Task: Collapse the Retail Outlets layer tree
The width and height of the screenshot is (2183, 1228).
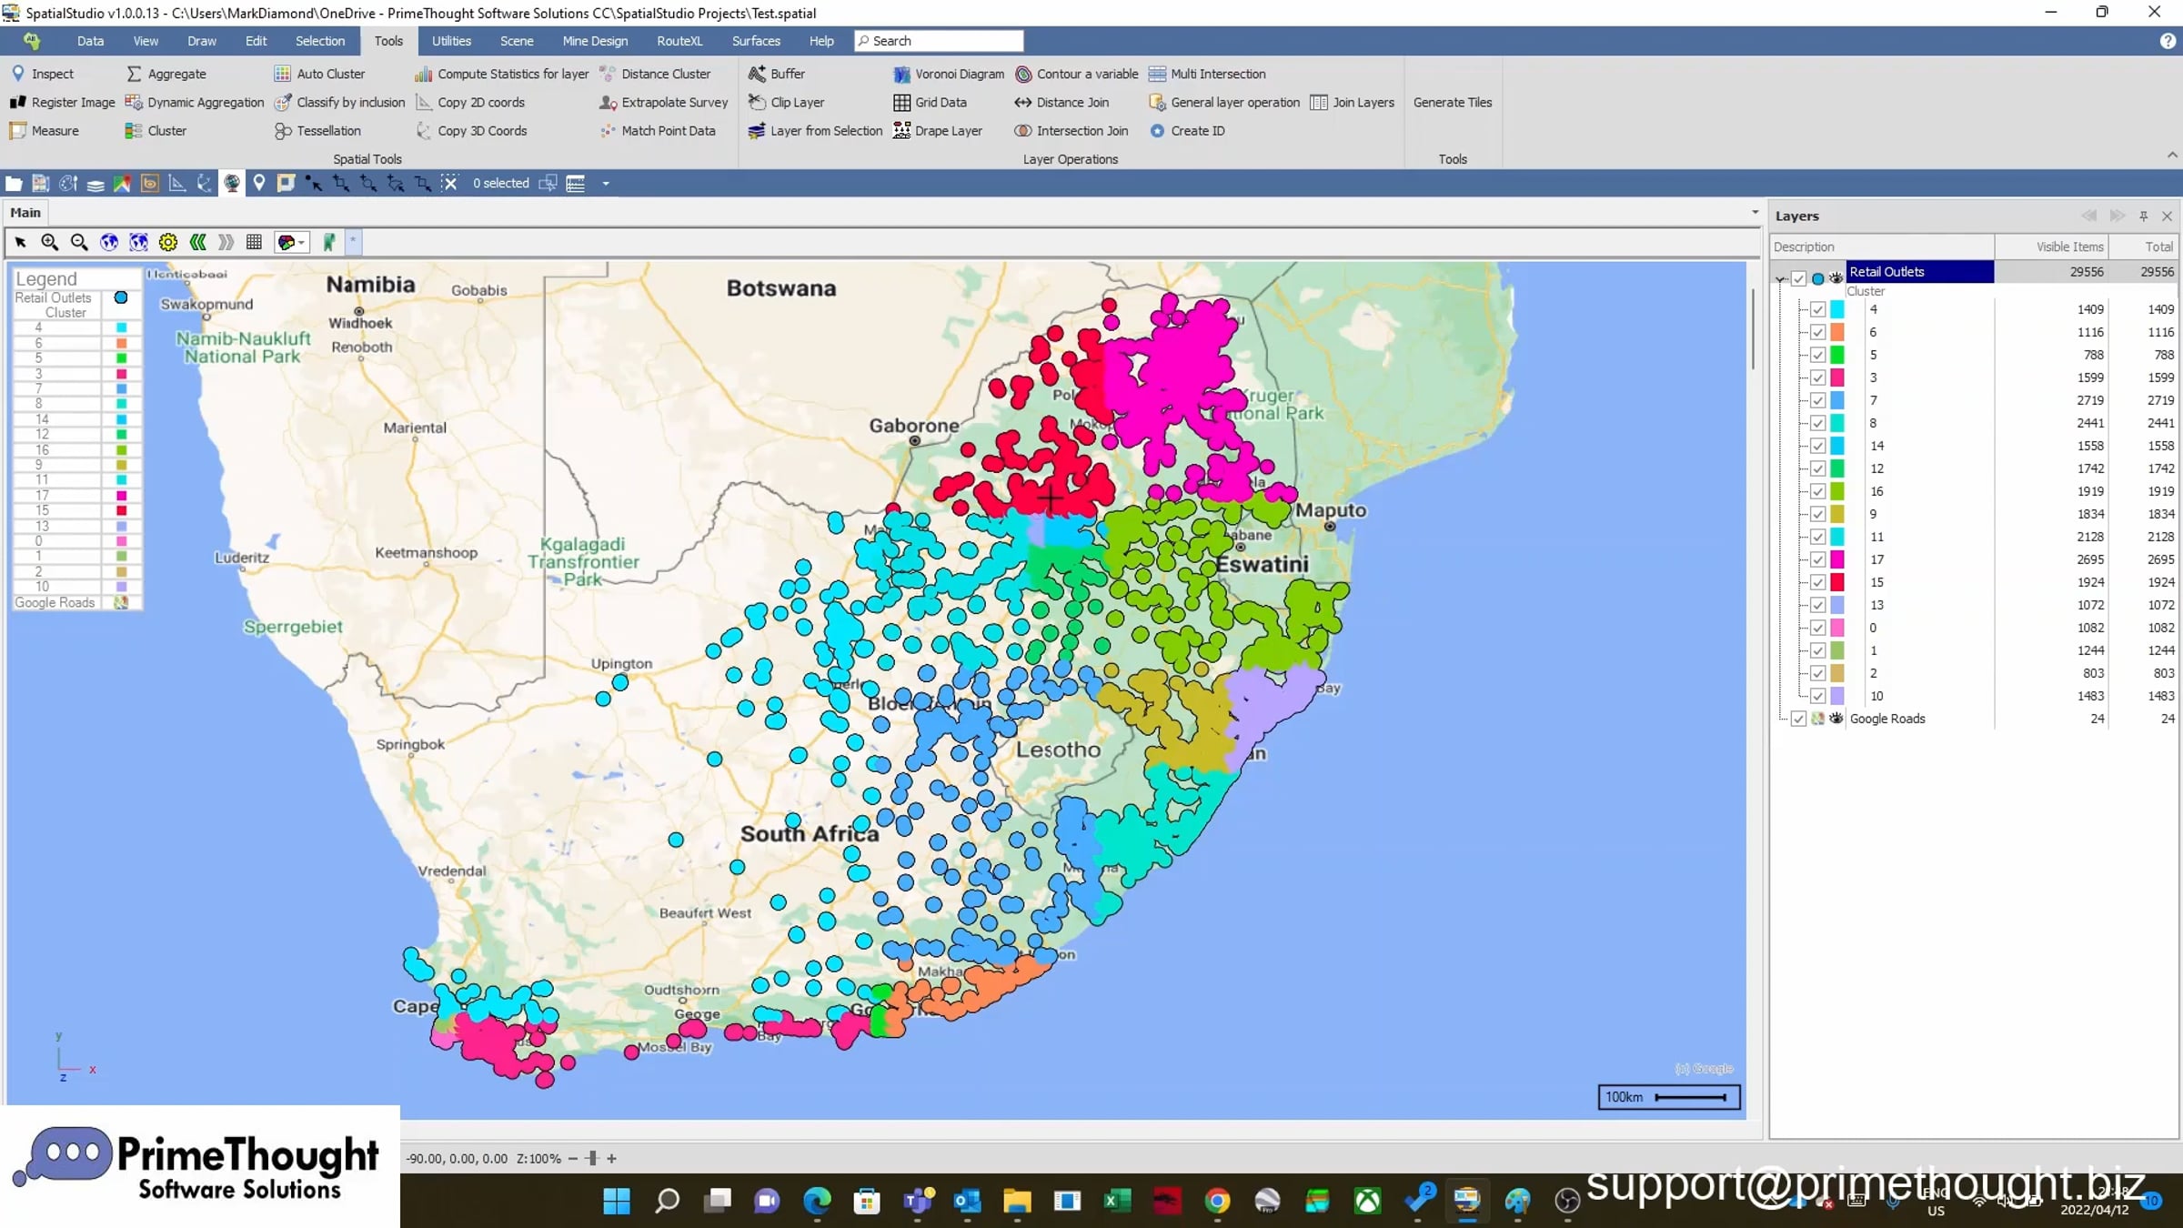Action: (1781, 279)
